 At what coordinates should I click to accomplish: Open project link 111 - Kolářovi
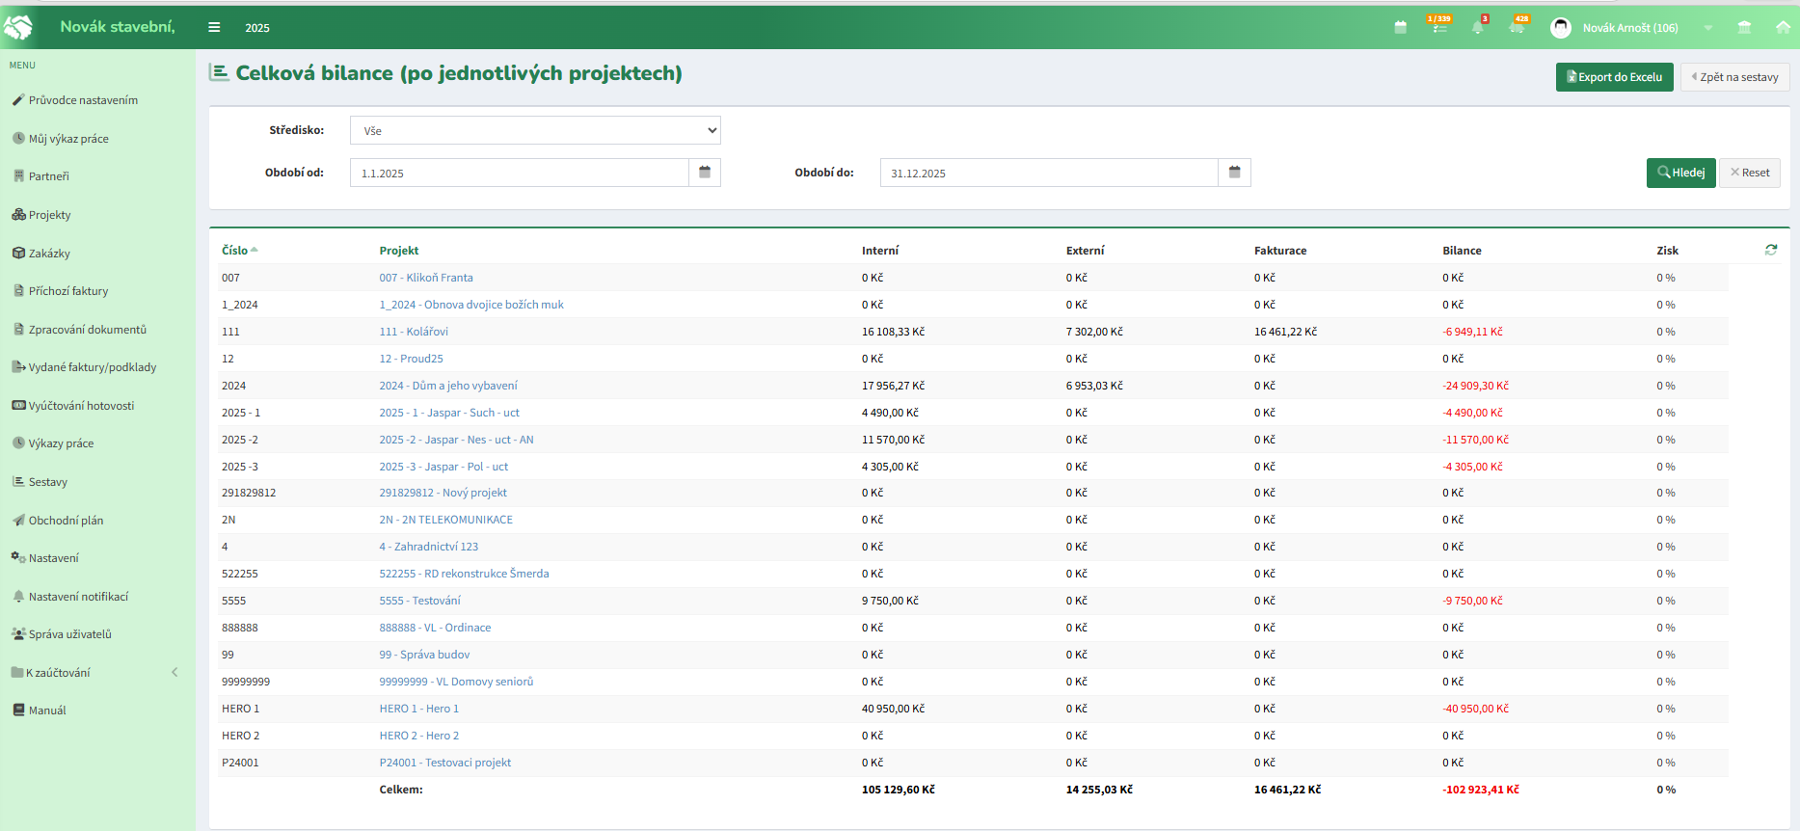(x=414, y=332)
